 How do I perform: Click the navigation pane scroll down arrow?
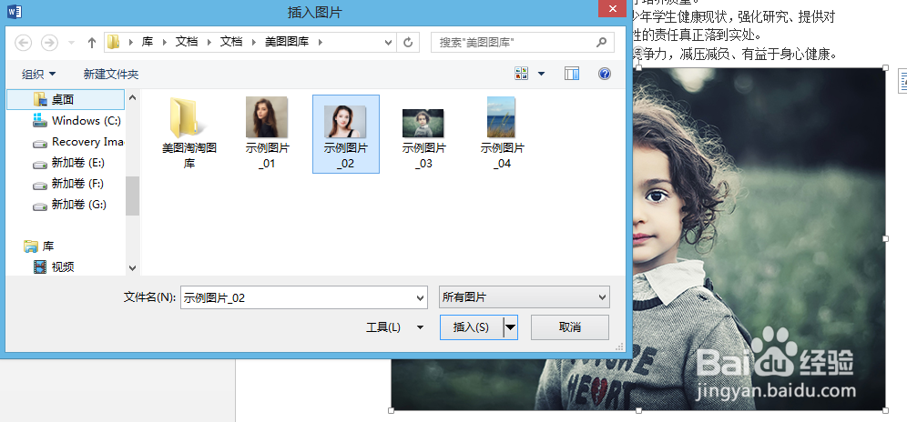click(x=132, y=268)
